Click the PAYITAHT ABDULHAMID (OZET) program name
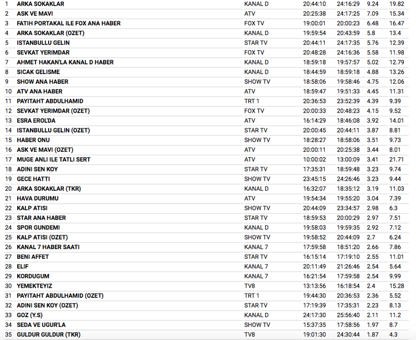The image size is (416, 340). click(x=60, y=296)
